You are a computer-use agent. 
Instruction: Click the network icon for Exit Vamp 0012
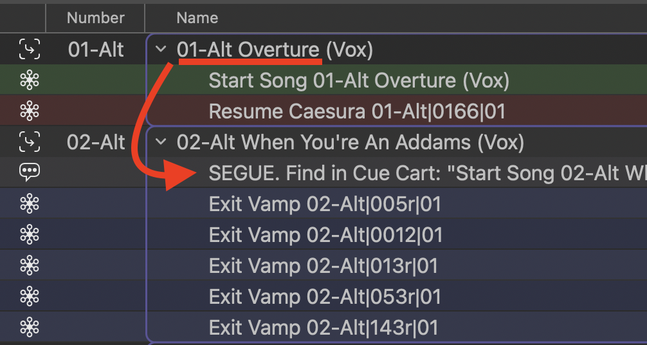[30, 234]
